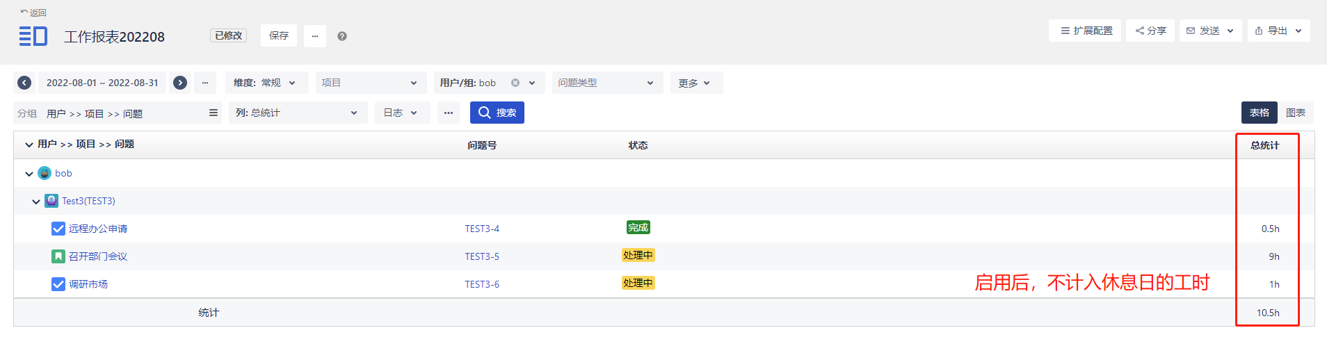Screen dimensions: 1327x337
Task: Open the 导出 export menu
Action: pos(1278,31)
